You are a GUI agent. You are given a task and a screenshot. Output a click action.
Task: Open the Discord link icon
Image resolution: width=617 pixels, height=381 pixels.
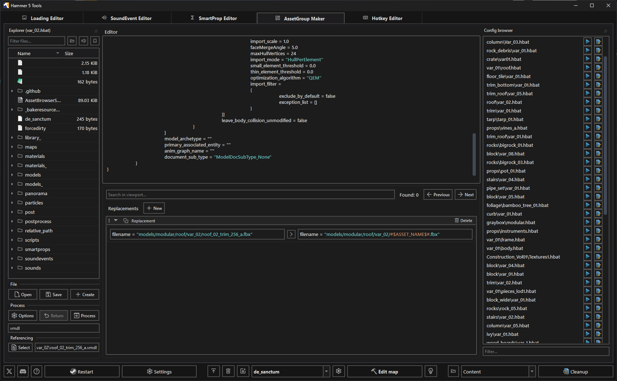point(23,371)
